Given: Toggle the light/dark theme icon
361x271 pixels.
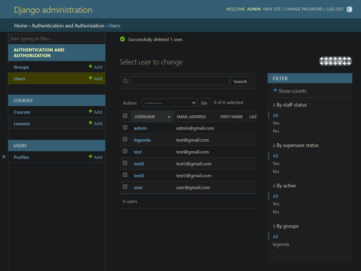Looking at the screenshot, I should (x=349, y=9).
